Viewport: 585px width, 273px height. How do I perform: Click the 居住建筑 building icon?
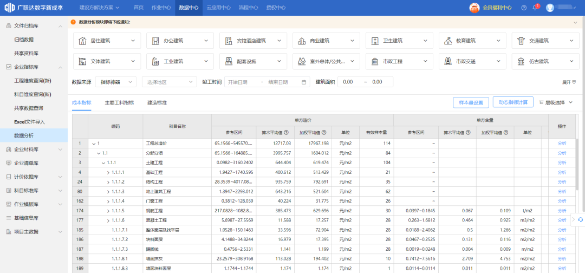point(83,41)
